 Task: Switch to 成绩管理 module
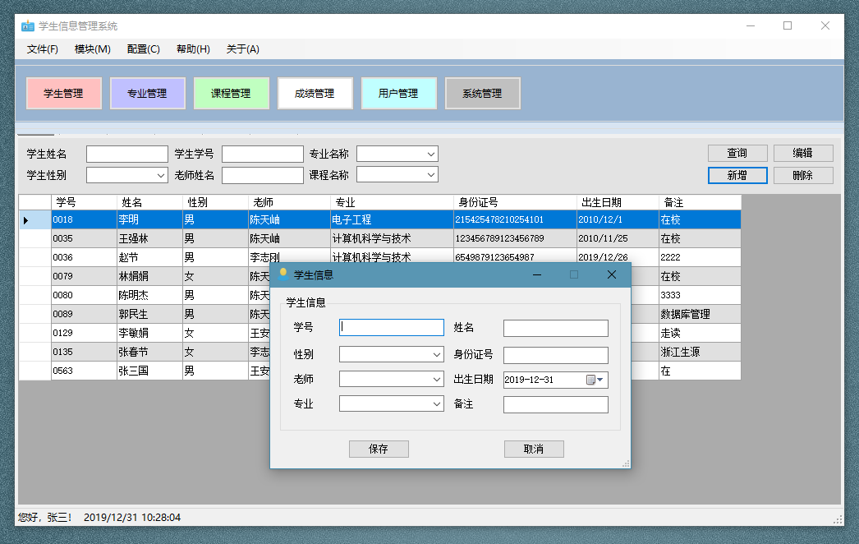pos(315,94)
